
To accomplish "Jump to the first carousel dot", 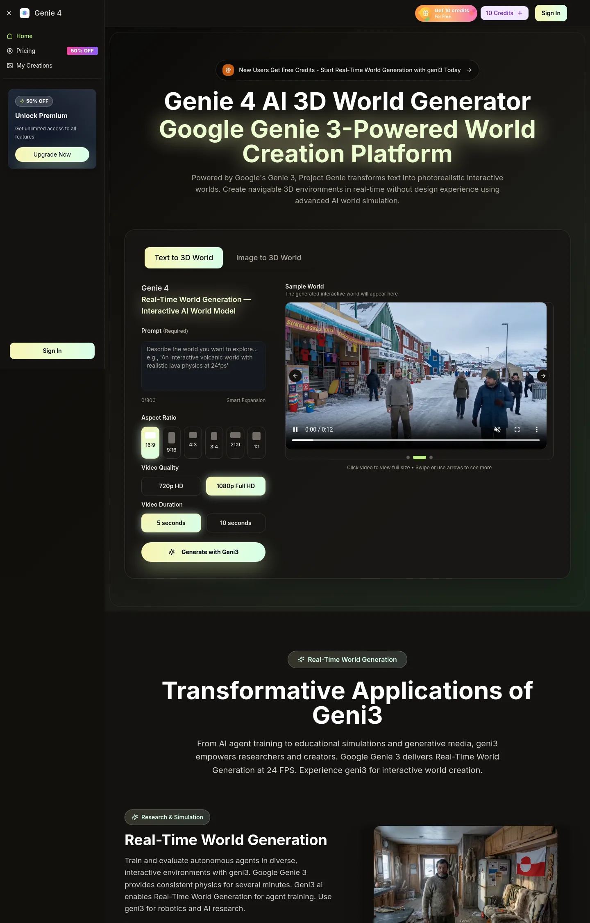I will [408, 457].
